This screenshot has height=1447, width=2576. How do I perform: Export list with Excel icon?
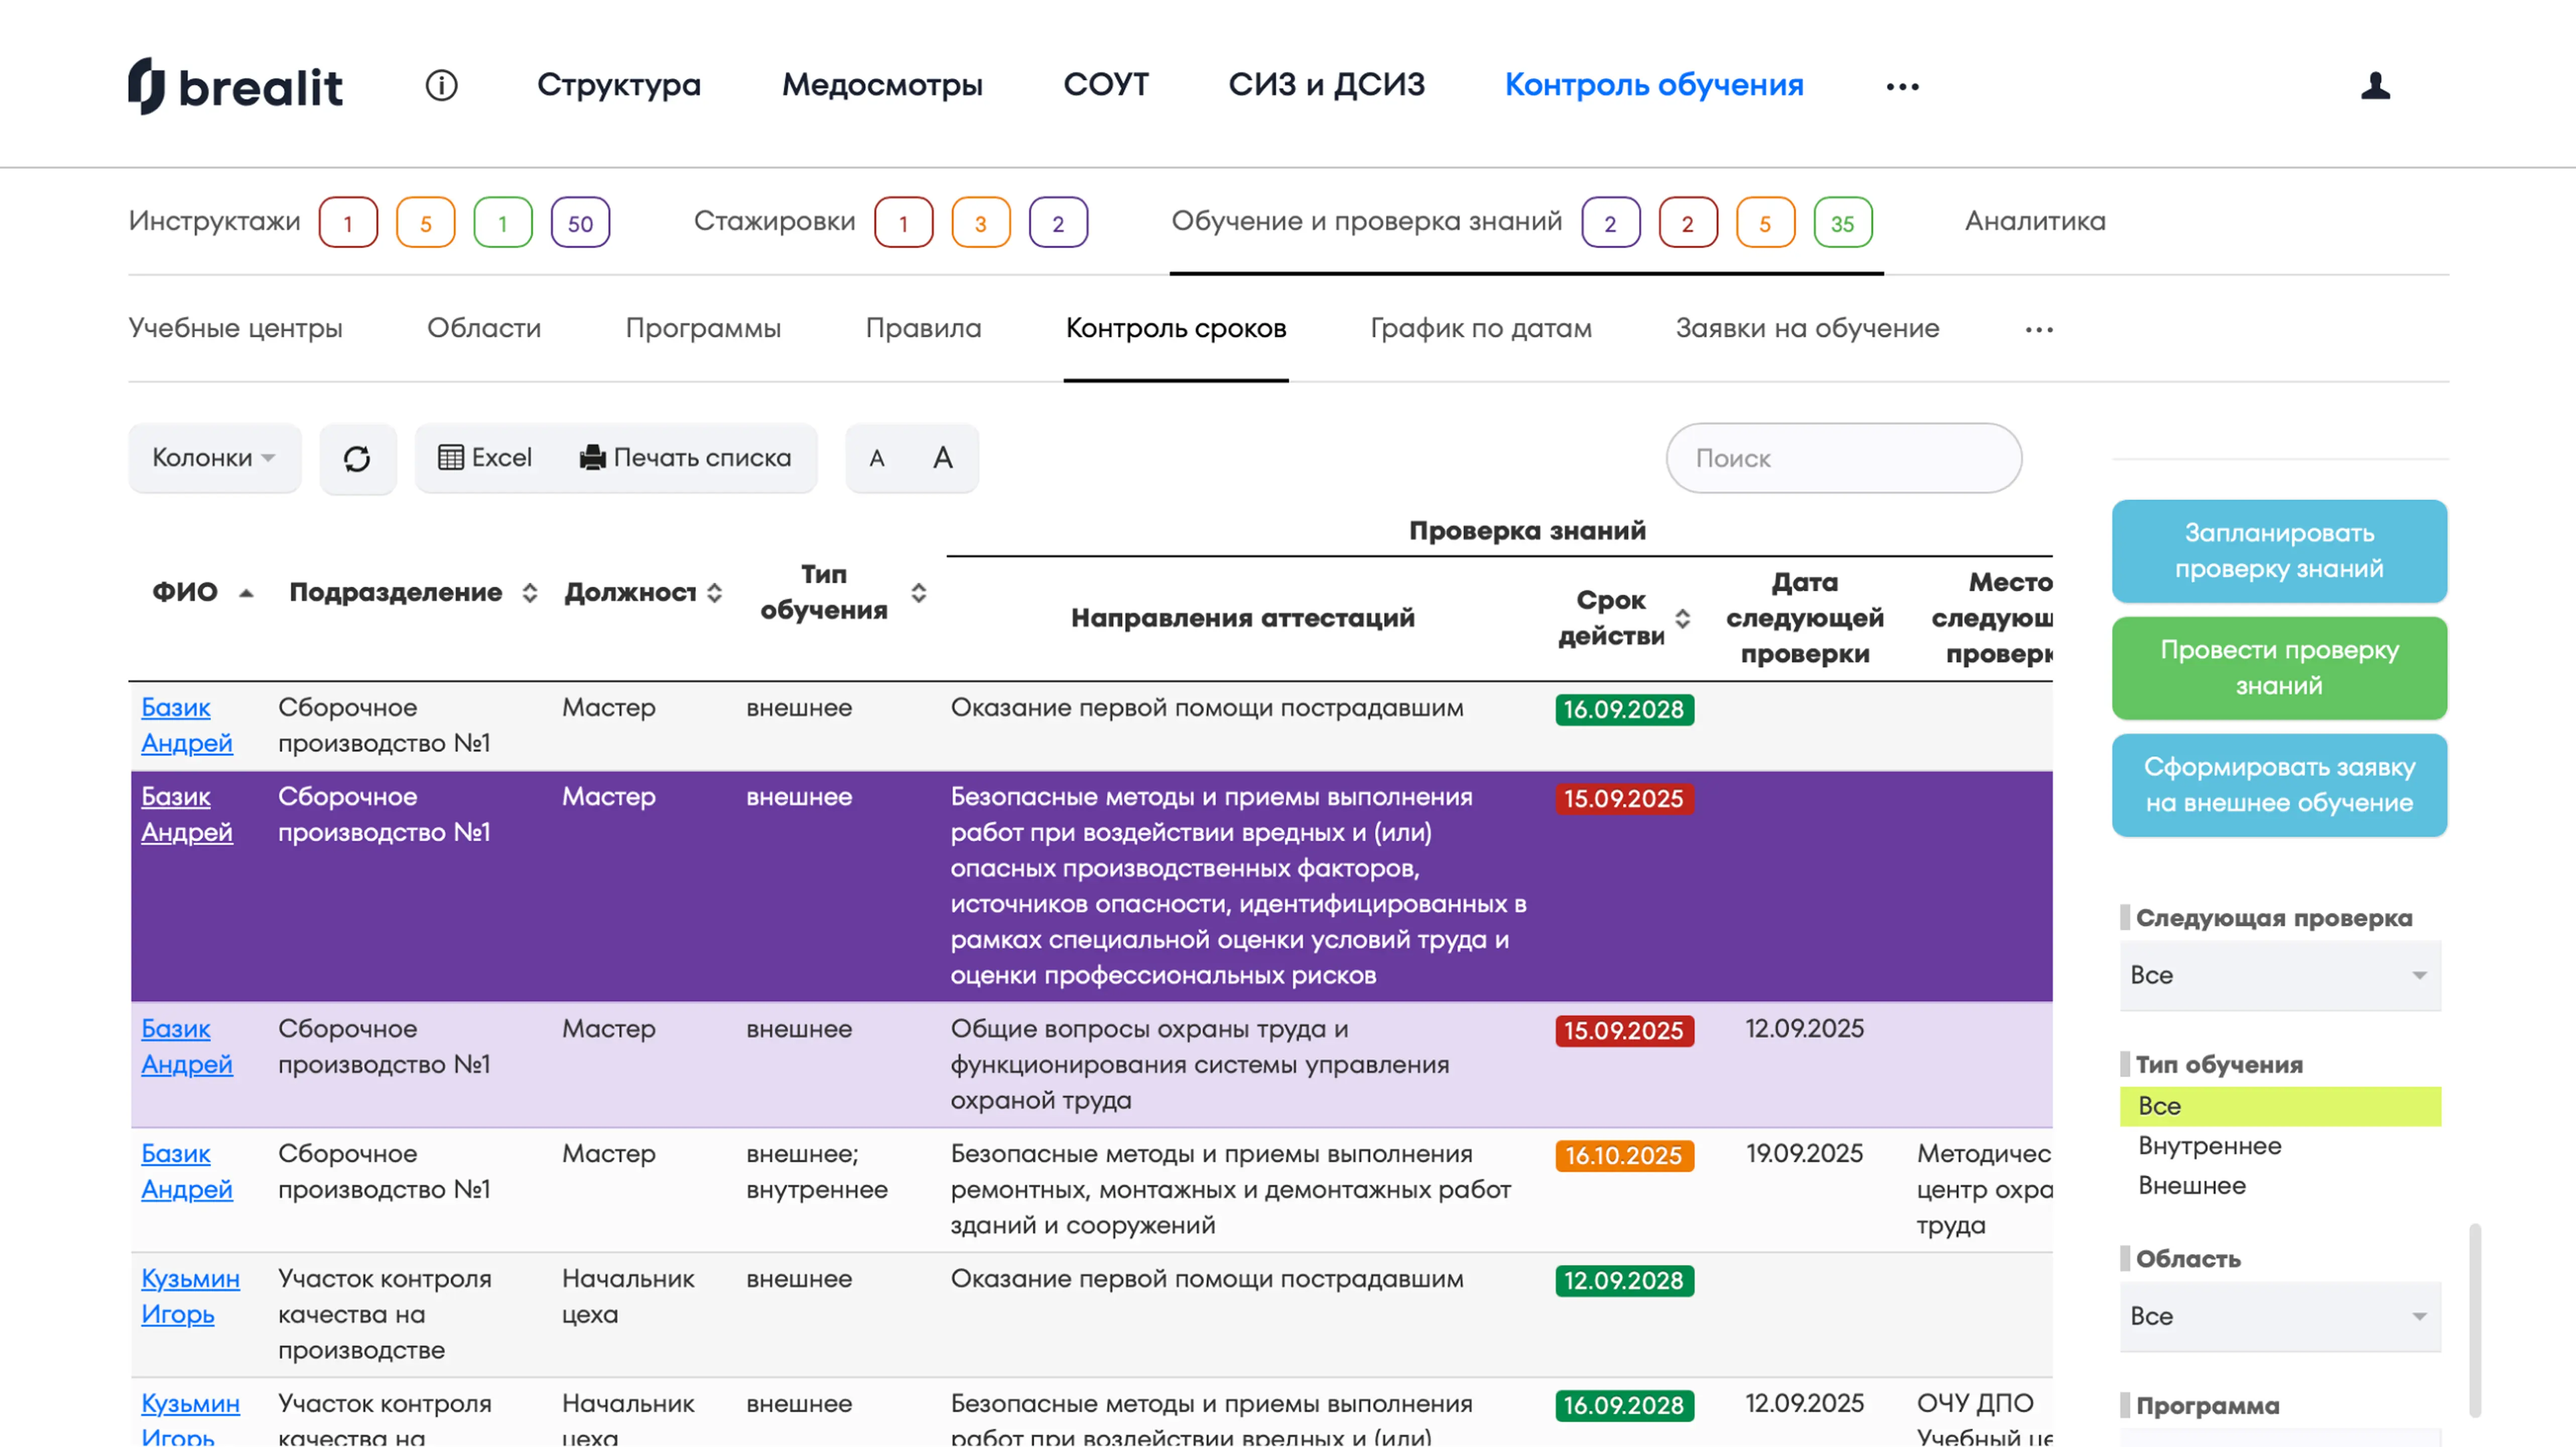coord(485,458)
